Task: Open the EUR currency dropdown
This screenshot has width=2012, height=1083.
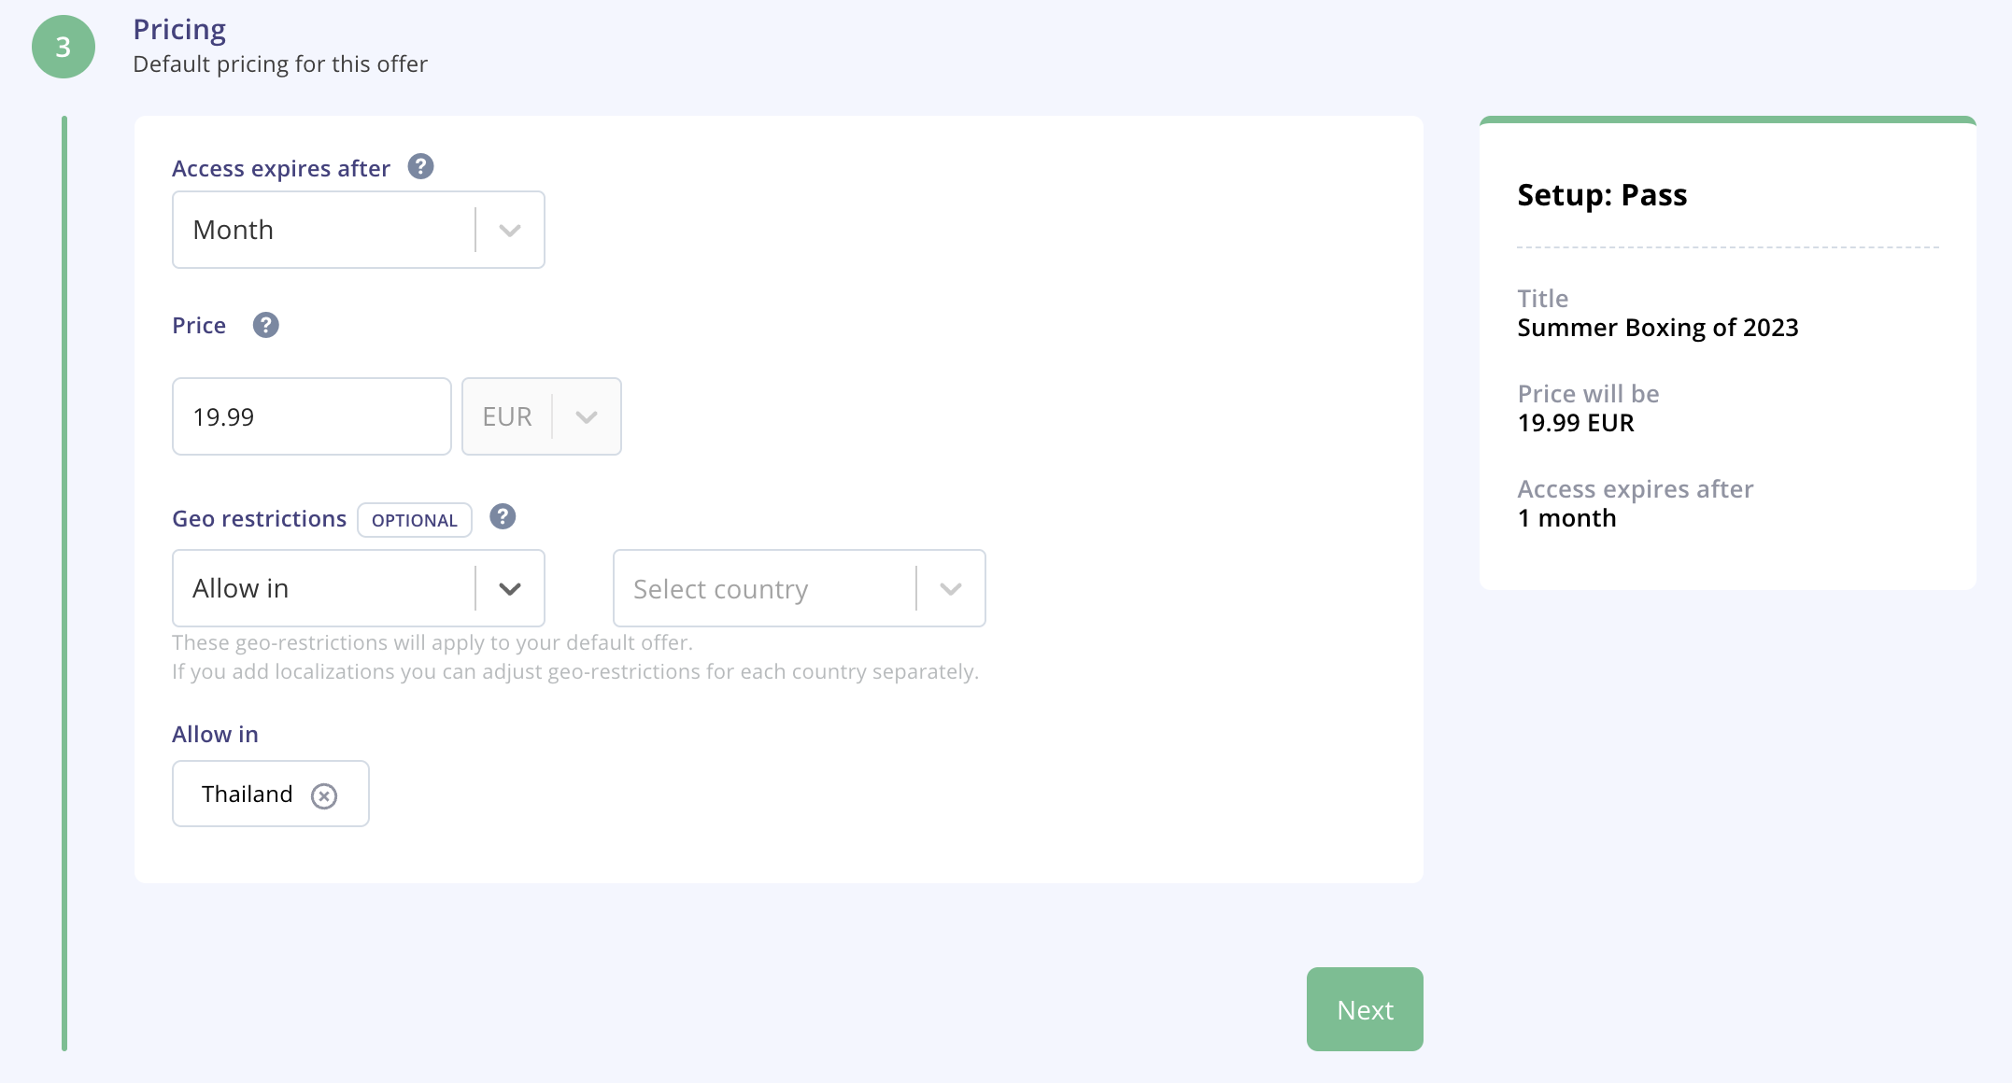Action: pyautogui.click(x=542, y=416)
